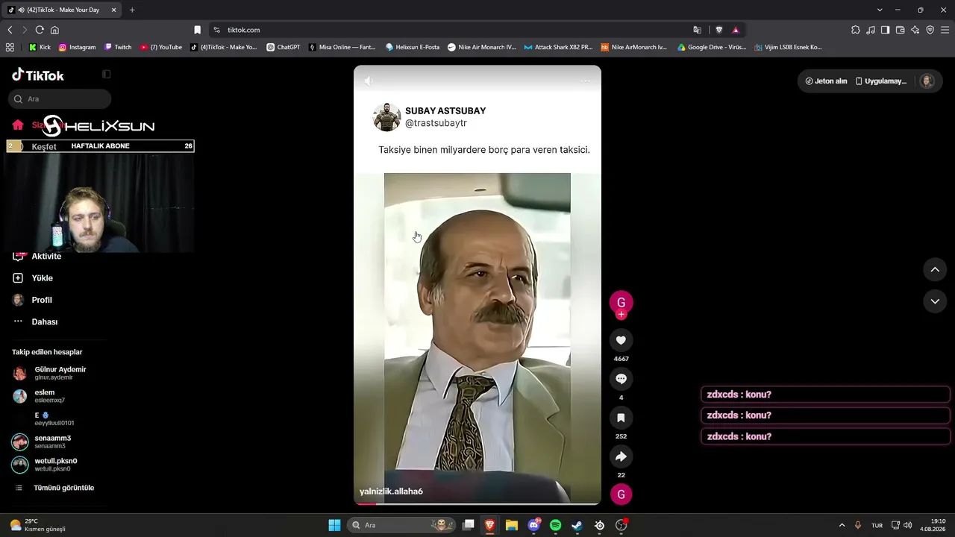Launch Spotify from the taskbar
The width and height of the screenshot is (955, 537).
coord(555,525)
